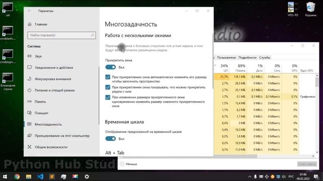Click Task Manager horizontal scroll right arrow
323x181 pixels.
point(313,156)
